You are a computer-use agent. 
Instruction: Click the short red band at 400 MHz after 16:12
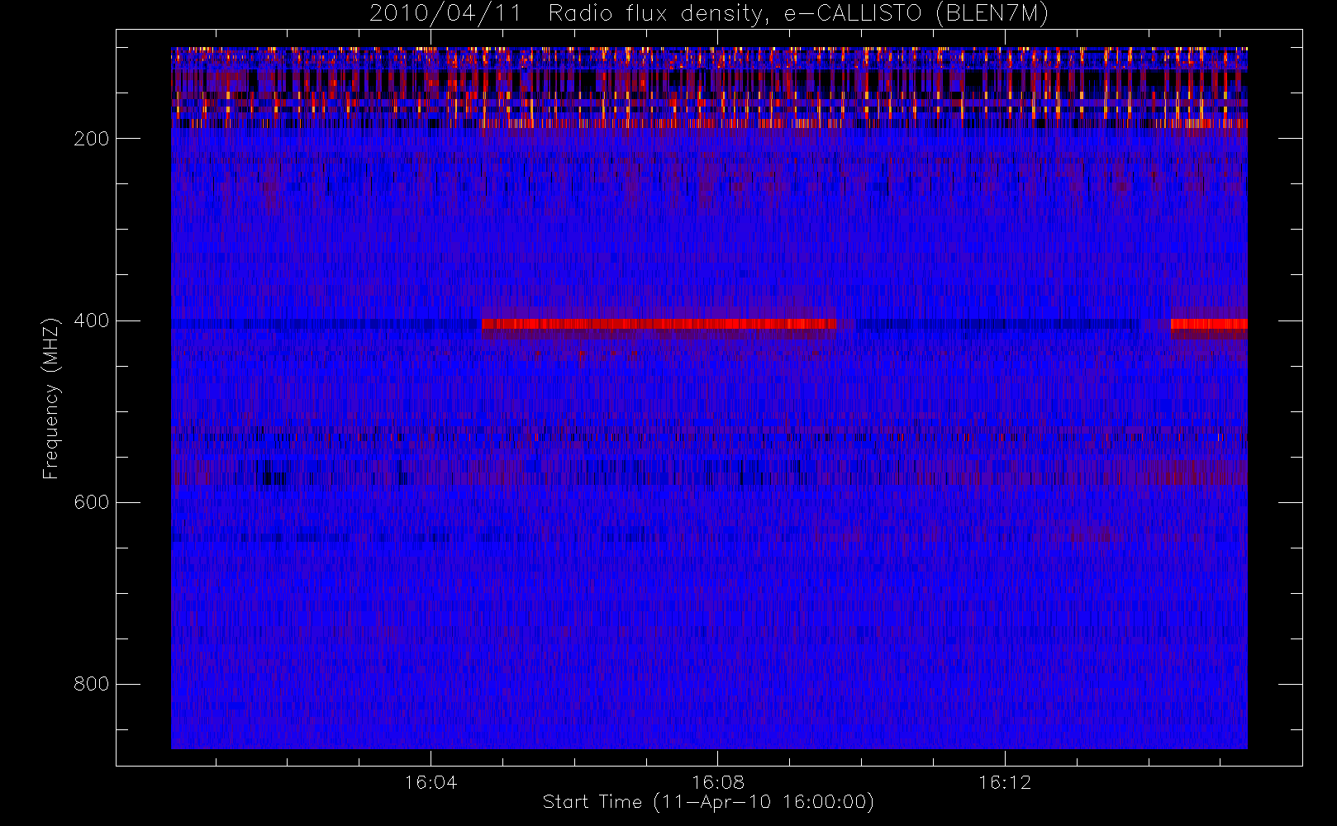1209,324
